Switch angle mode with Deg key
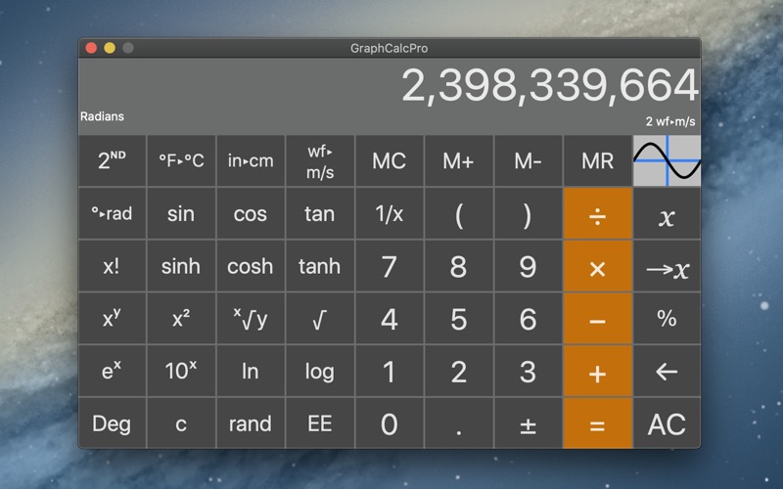783x489 pixels. pyautogui.click(x=112, y=423)
